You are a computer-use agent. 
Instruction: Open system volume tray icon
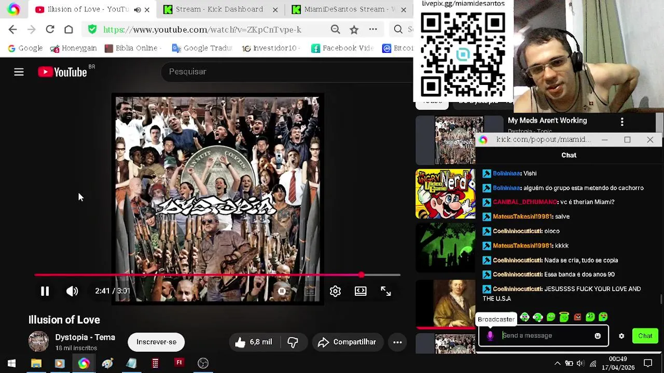(580, 363)
